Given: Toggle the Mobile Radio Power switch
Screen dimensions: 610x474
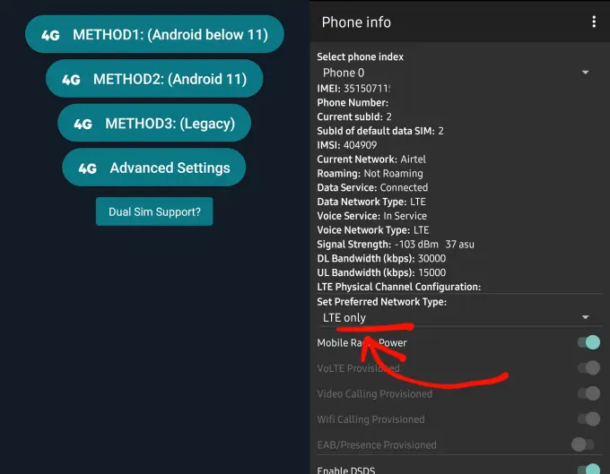Looking at the screenshot, I should click(588, 342).
